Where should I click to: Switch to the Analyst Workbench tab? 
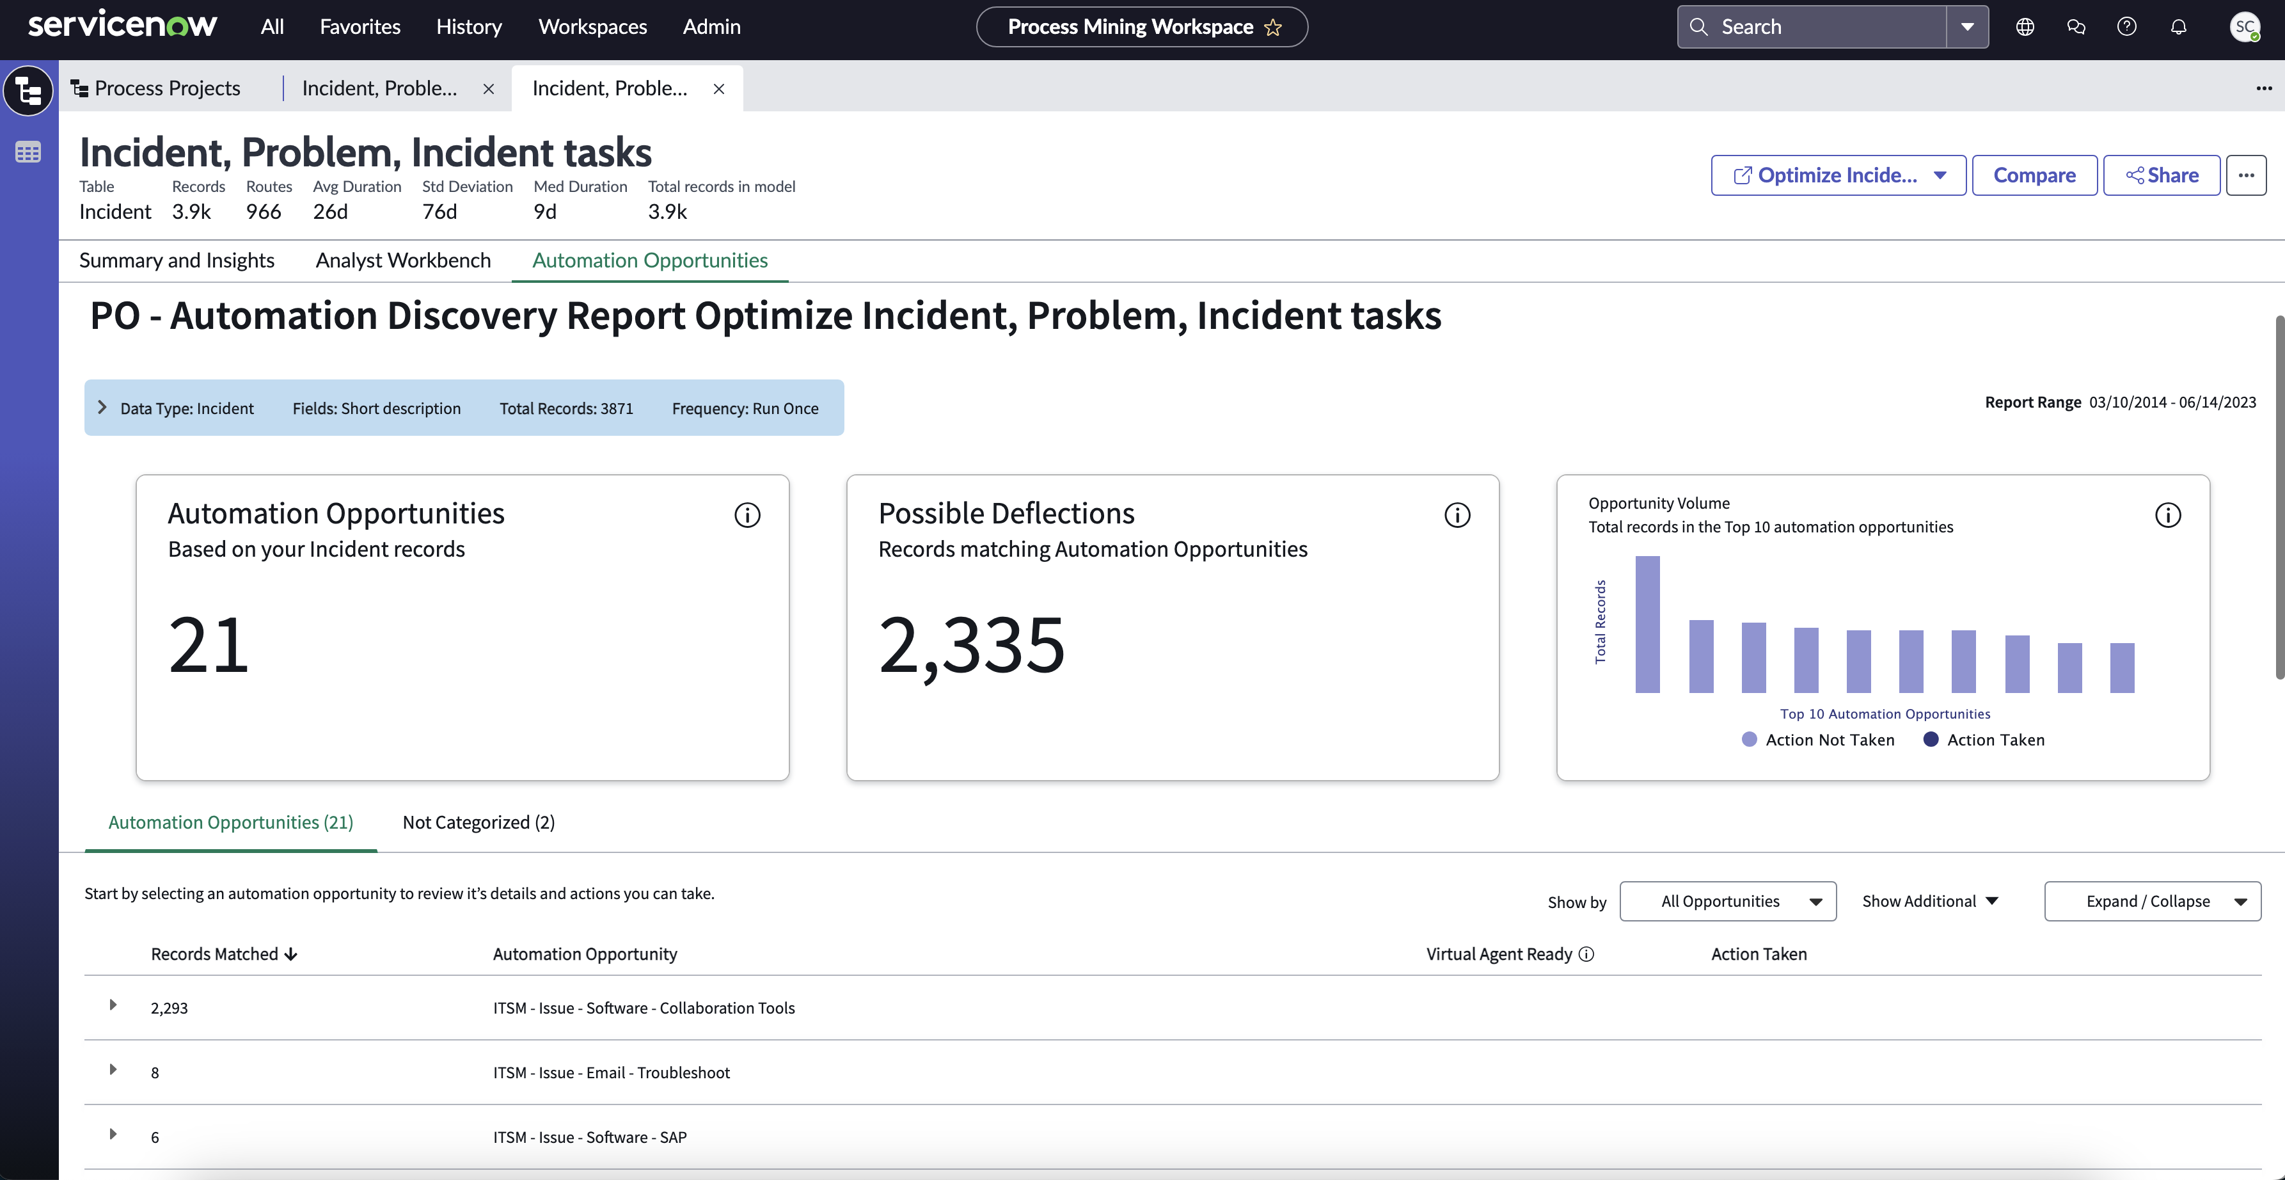pyautogui.click(x=403, y=260)
